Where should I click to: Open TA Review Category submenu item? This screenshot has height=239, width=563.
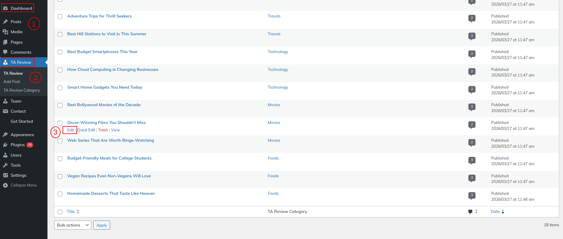click(x=22, y=90)
